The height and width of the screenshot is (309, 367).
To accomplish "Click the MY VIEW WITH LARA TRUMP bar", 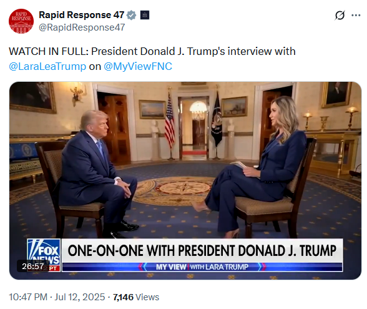I will point(202,267).
